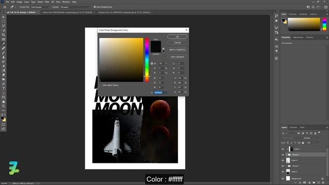Image resolution: width=329 pixels, height=185 pixels.
Task: Add a layer style with fx icon
Action: [300, 183]
